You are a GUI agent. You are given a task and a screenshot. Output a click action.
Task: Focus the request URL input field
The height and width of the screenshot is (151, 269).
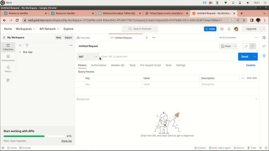click(168, 57)
